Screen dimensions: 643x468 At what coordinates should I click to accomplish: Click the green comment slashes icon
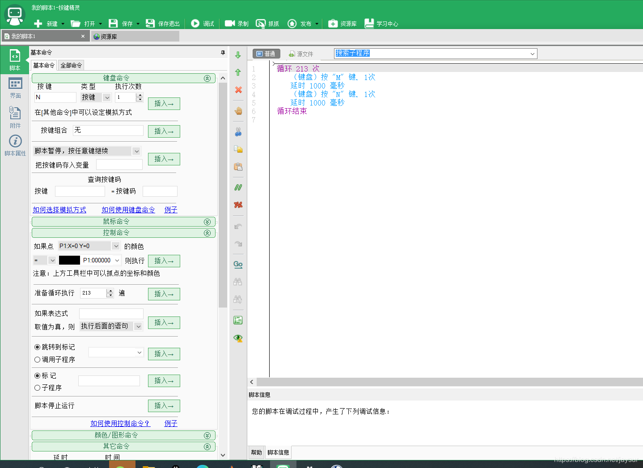238,187
